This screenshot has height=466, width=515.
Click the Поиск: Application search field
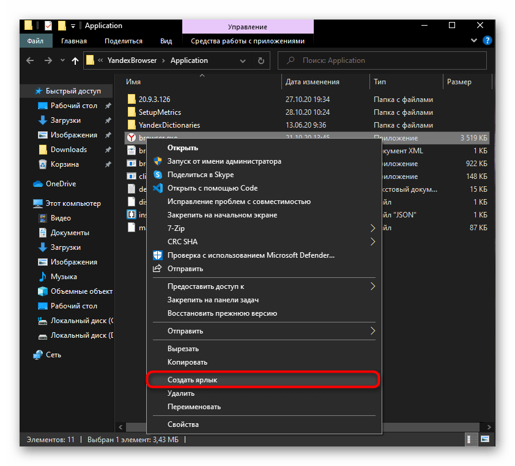coord(382,60)
